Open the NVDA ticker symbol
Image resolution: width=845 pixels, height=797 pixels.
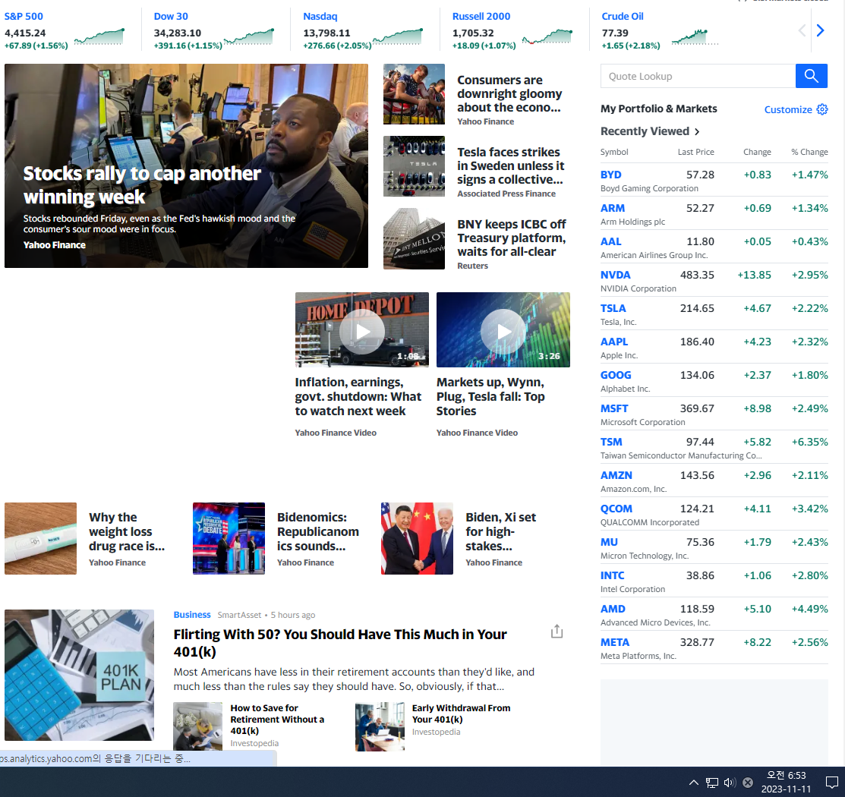point(616,275)
